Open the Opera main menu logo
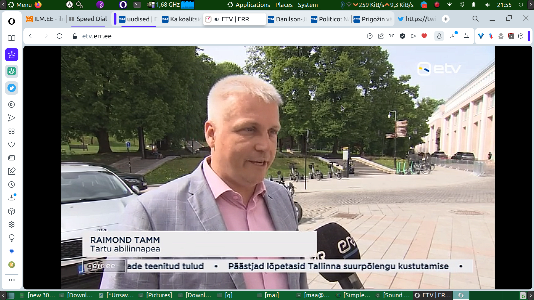Screen dimensions: 534x300 click(12, 21)
